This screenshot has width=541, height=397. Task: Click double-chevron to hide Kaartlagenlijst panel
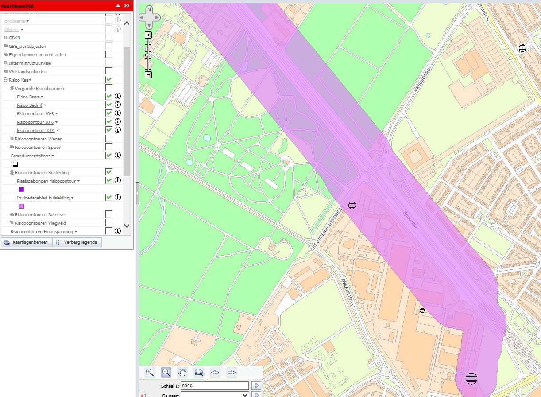(127, 6)
